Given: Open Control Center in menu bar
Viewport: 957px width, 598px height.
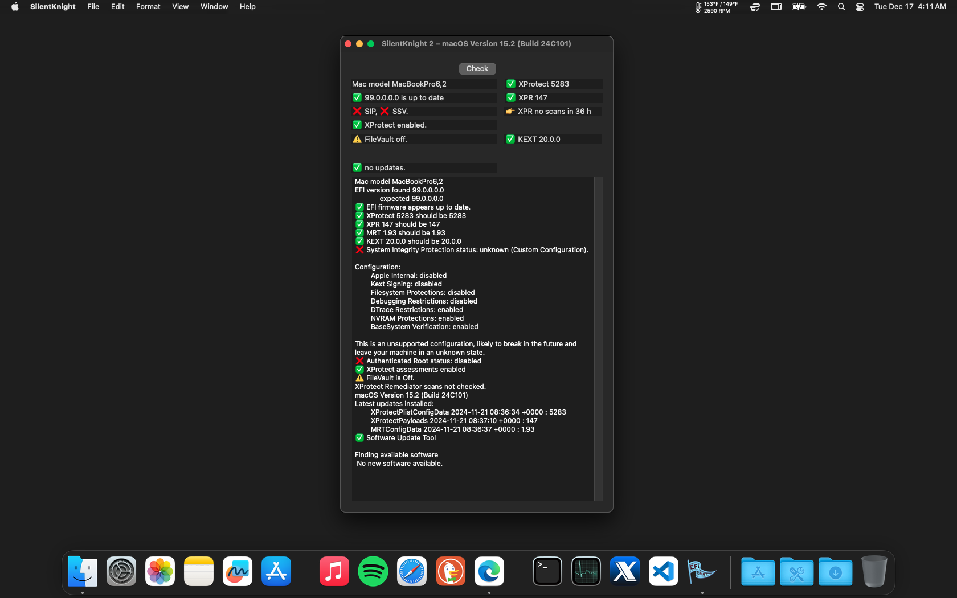Looking at the screenshot, I should point(860,7).
